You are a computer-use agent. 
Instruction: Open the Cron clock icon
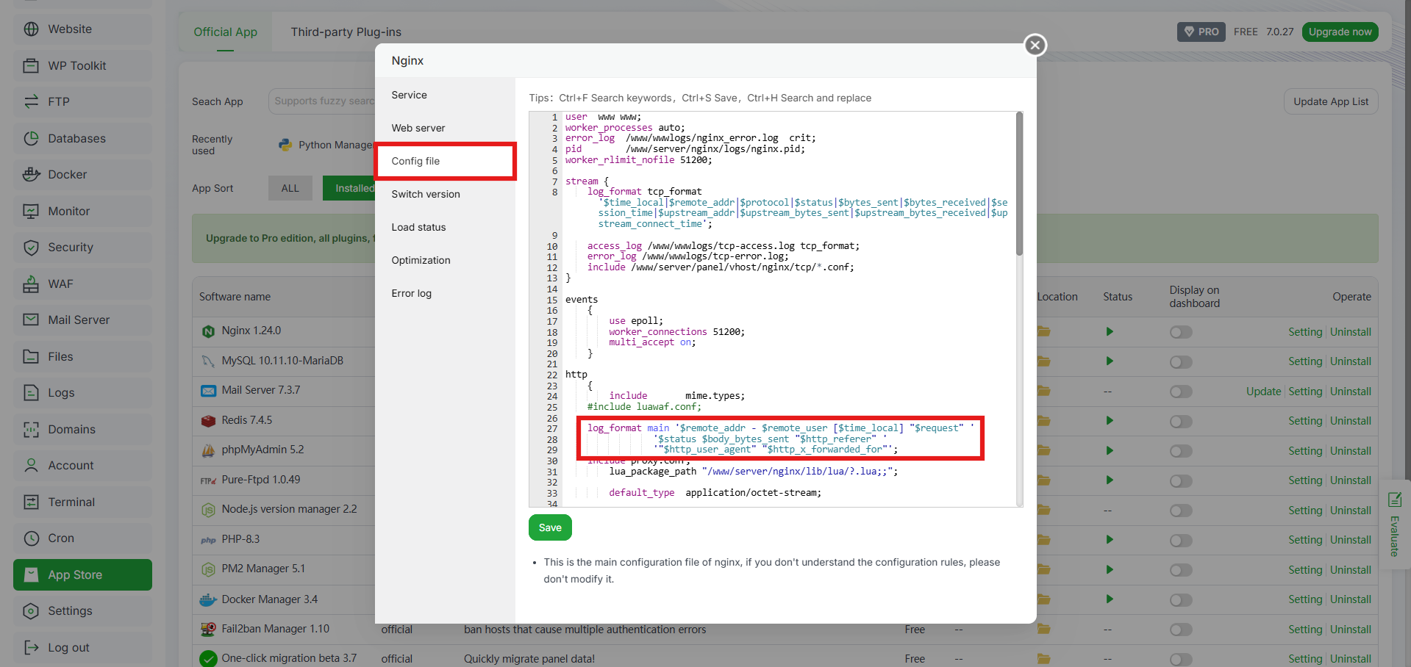(x=31, y=538)
